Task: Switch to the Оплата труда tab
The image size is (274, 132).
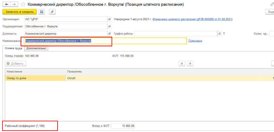Action: coord(13,48)
